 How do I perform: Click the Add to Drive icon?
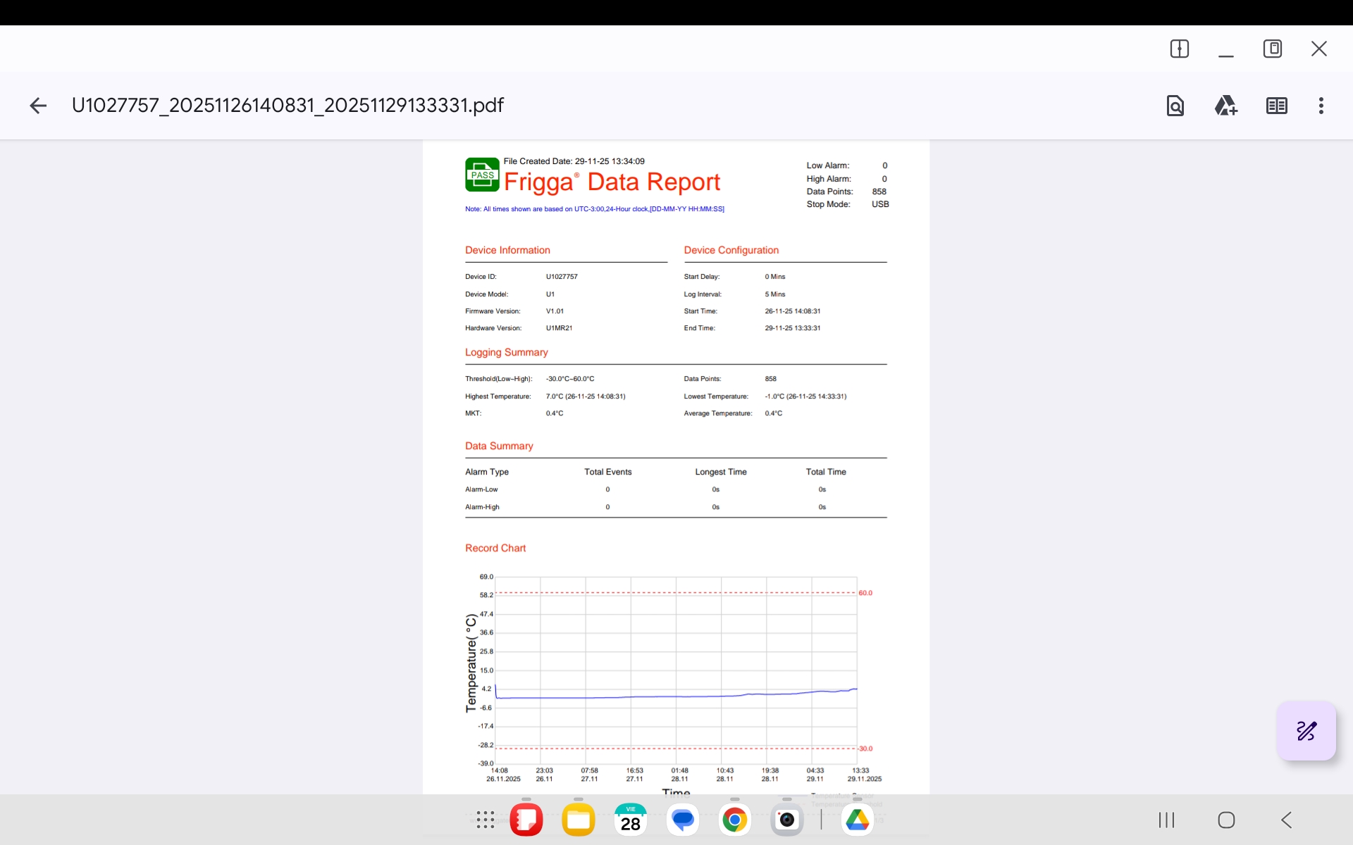pos(1225,106)
